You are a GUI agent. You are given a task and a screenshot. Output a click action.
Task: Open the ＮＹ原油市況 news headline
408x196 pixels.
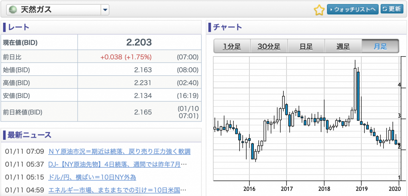[120, 151]
